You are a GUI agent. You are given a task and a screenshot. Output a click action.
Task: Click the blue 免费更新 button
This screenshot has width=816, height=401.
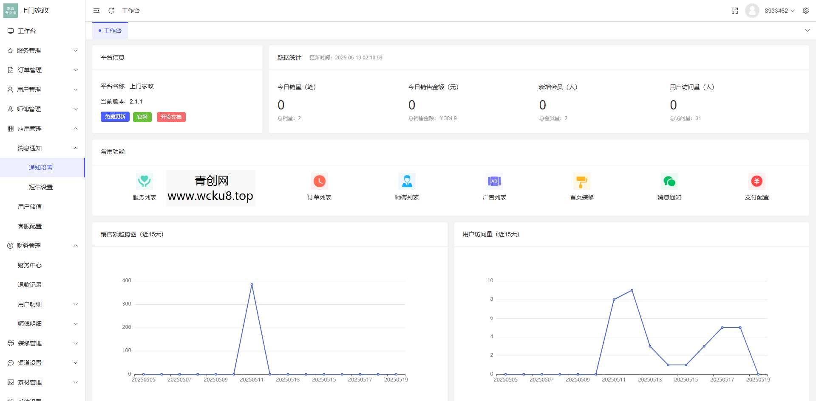coord(115,117)
